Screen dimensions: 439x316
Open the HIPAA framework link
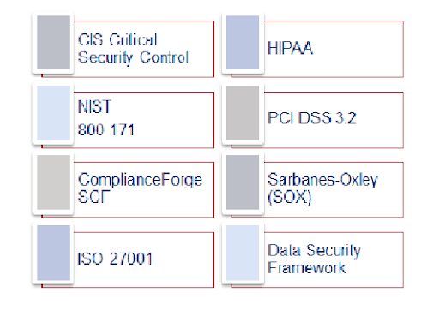tap(290, 48)
